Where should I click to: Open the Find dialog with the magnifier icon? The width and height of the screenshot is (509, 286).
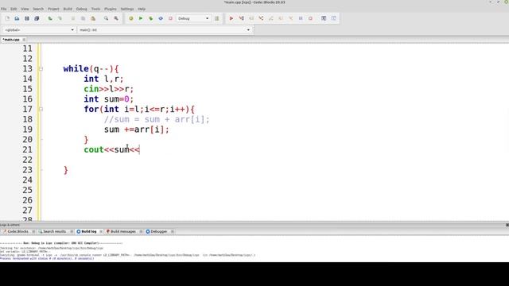pyautogui.click(x=106, y=18)
